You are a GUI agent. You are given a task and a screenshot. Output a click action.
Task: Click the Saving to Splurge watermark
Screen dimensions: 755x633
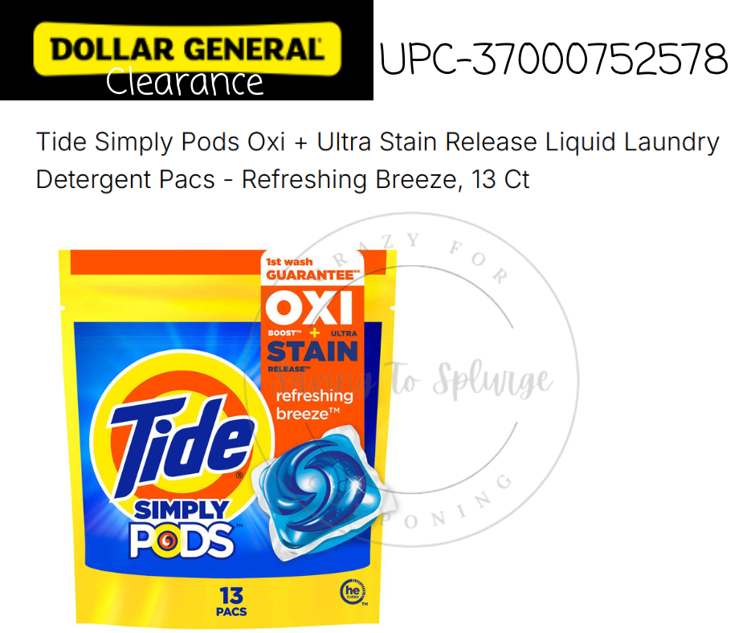(412, 382)
